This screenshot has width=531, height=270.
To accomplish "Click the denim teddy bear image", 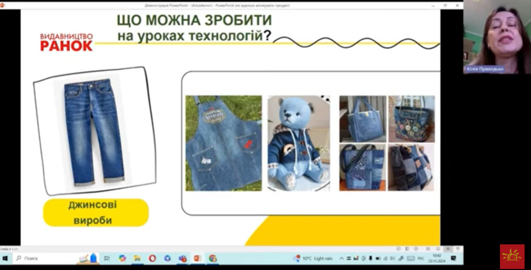I will 298,143.
